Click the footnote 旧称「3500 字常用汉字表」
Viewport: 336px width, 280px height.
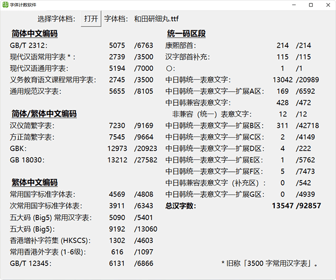tap(269, 264)
